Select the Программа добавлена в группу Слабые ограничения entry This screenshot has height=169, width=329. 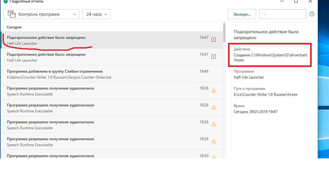coord(112,74)
